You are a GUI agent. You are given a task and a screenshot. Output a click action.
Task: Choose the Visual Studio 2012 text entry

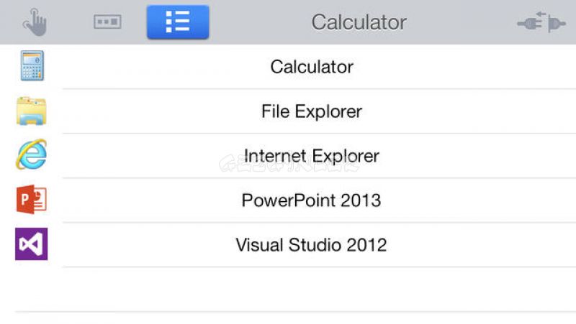coord(311,245)
